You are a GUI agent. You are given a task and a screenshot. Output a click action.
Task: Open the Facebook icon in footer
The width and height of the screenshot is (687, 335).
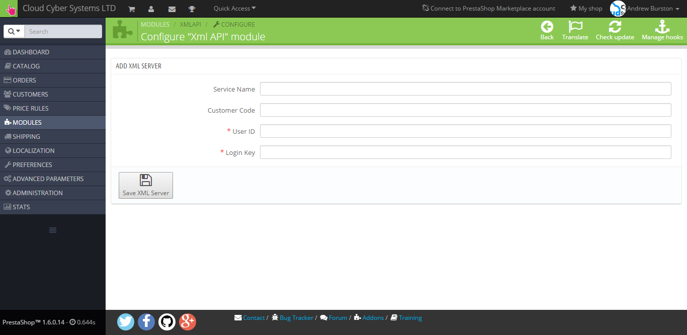146,322
